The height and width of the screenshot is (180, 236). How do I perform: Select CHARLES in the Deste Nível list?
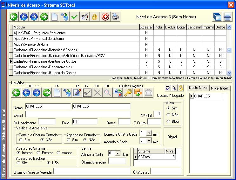(x=202, y=96)
